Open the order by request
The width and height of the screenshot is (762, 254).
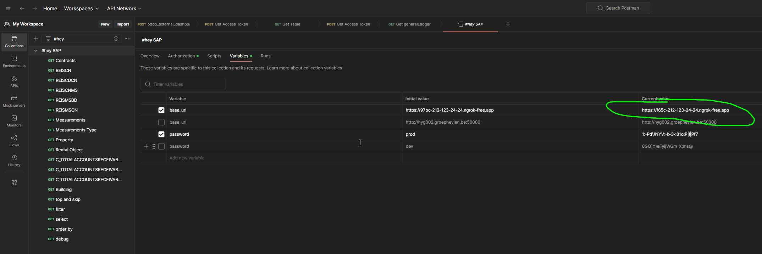64,229
